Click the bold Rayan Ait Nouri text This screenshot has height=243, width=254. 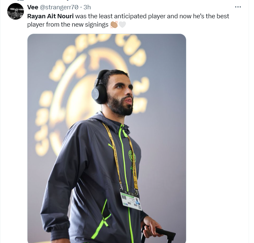pos(50,16)
